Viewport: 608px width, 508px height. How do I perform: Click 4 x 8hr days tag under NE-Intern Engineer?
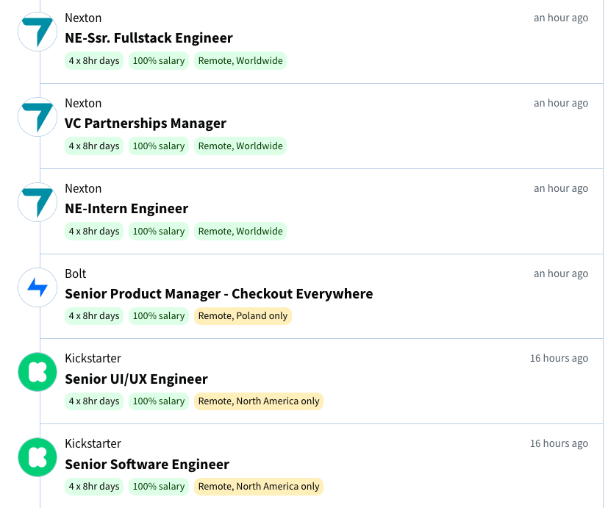(x=94, y=232)
